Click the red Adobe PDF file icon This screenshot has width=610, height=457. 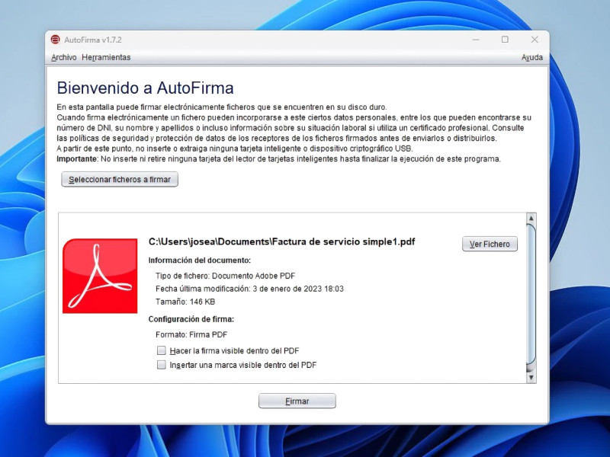coord(100,276)
